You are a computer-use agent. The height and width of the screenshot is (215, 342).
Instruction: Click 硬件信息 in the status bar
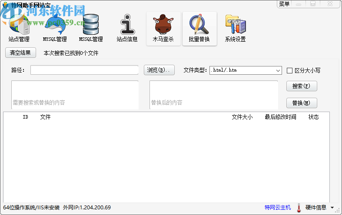(315, 207)
